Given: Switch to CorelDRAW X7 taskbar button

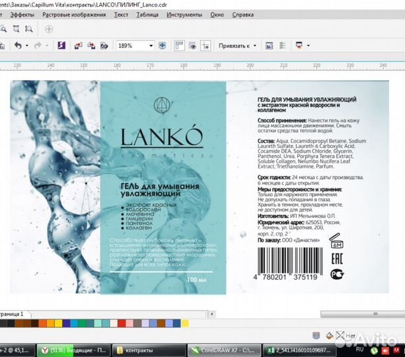Looking at the screenshot, I should pos(223,349).
